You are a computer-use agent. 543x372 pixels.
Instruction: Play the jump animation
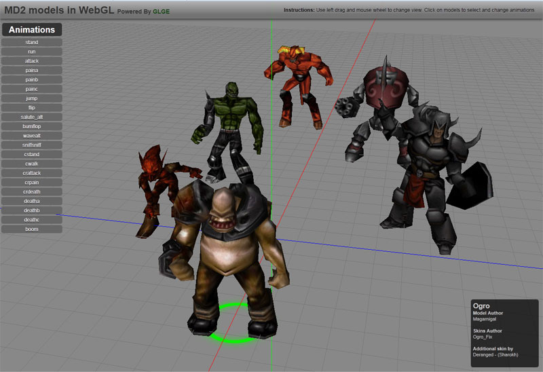[32, 98]
